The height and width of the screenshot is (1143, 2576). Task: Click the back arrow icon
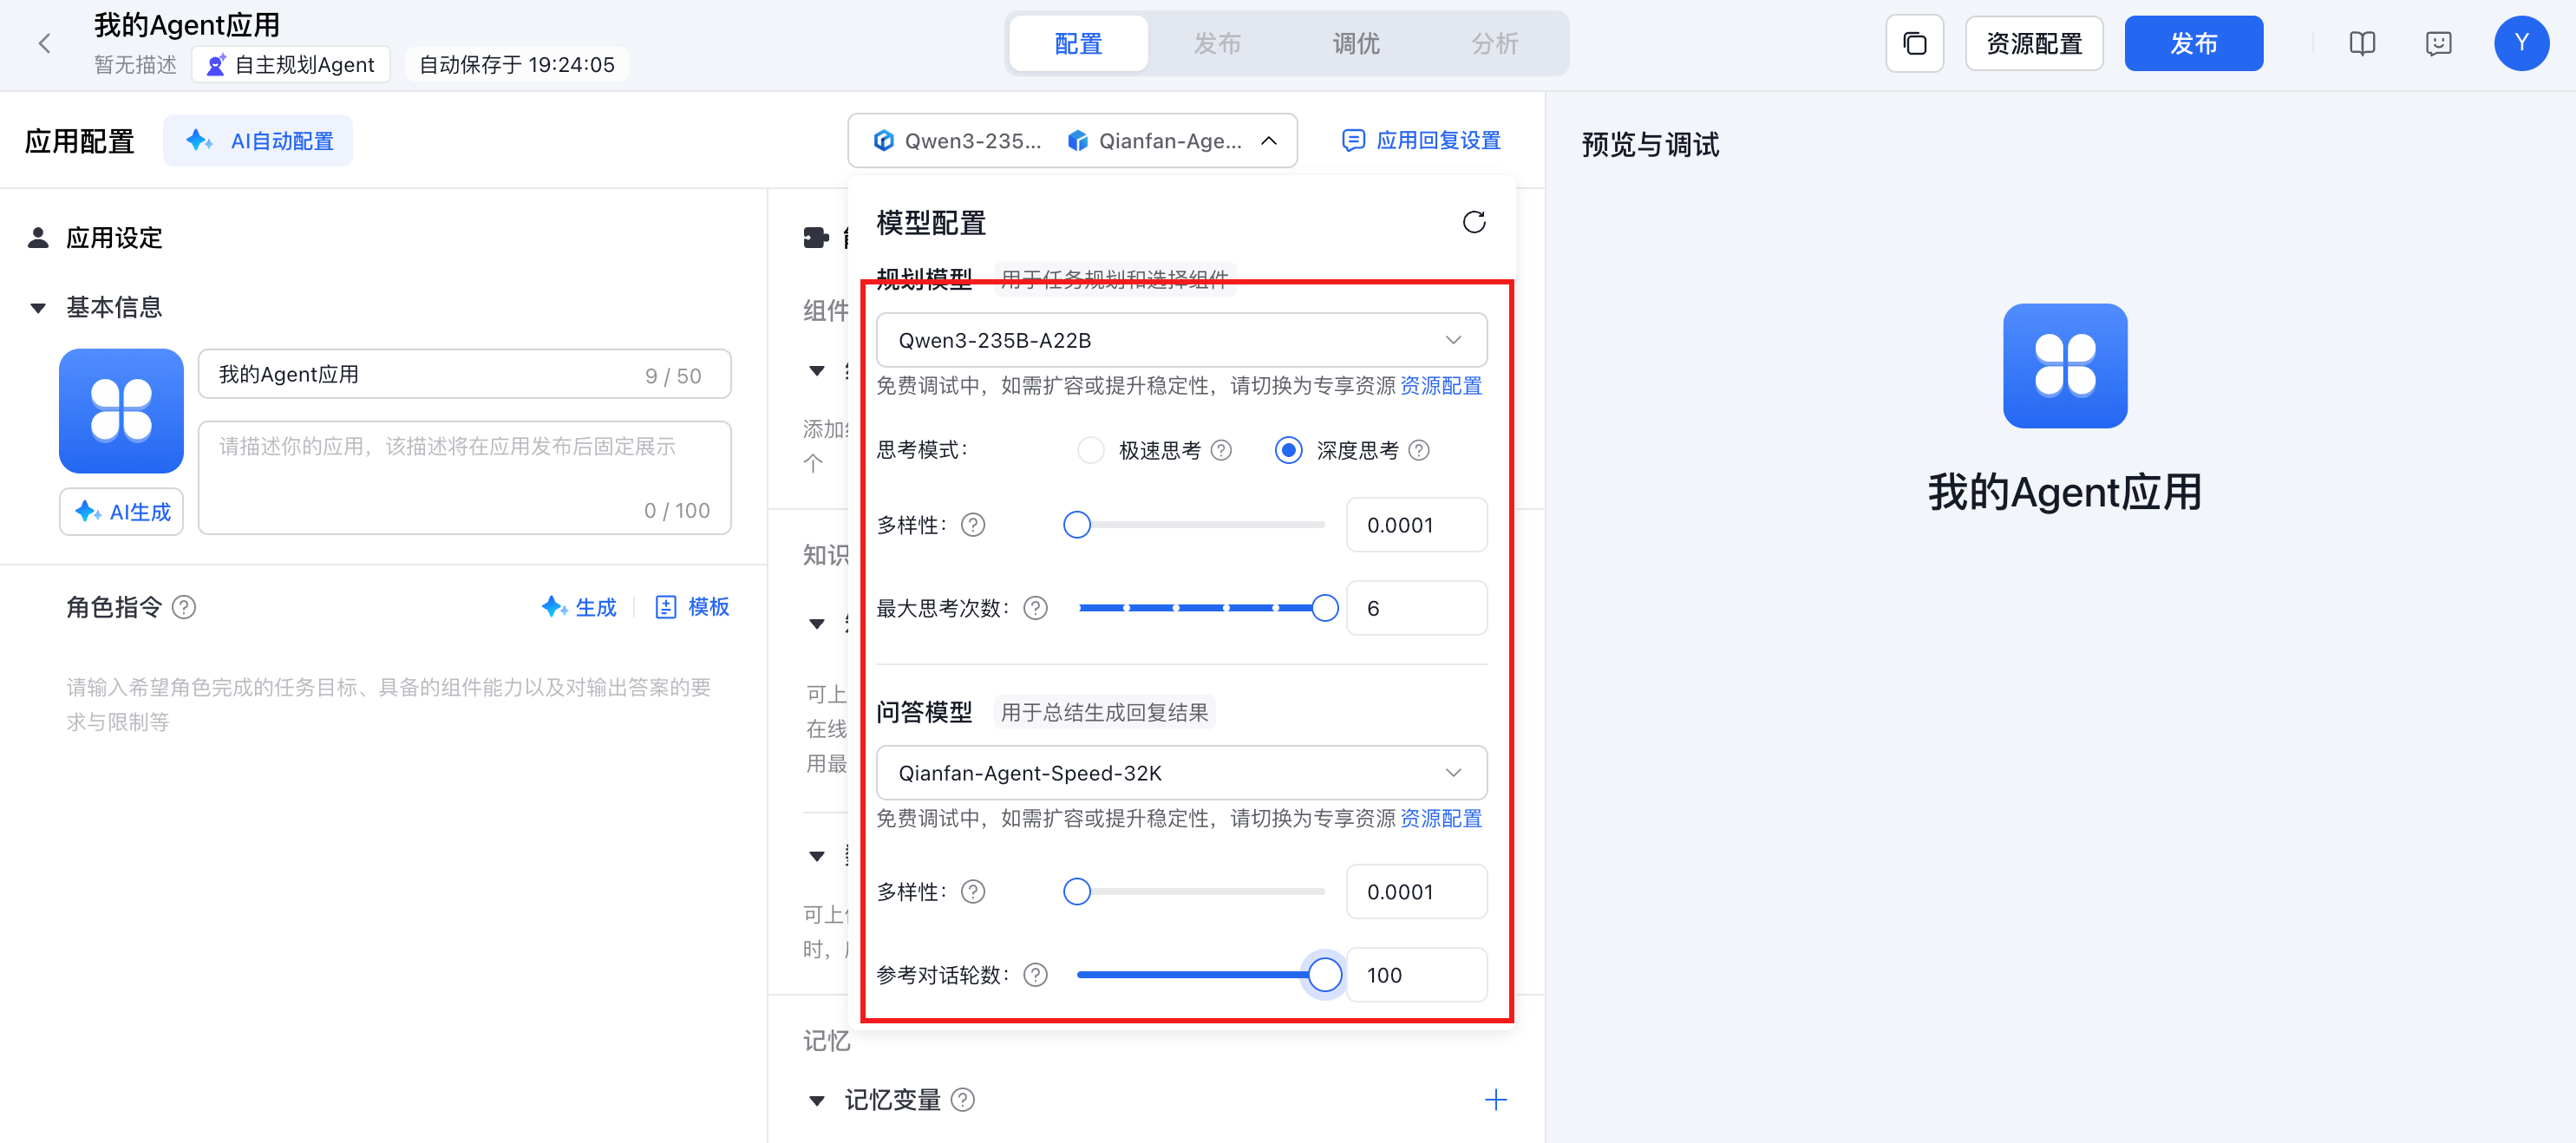[44, 43]
